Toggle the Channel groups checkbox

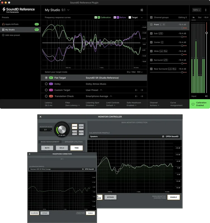click(151, 18)
